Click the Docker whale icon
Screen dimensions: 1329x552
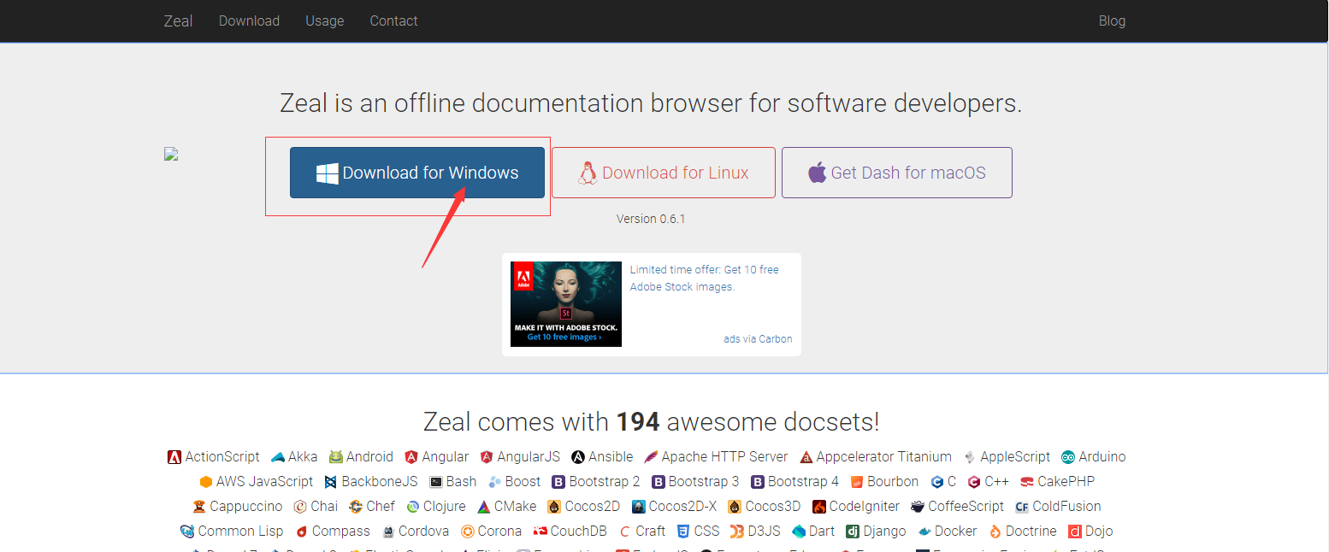tap(924, 531)
